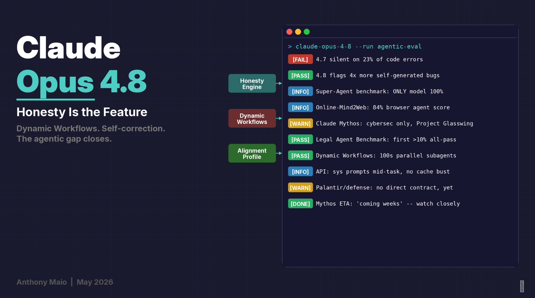Click the WARN badge beside Palantir/defense
This screenshot has width=535, height=298.
(300, 188)
